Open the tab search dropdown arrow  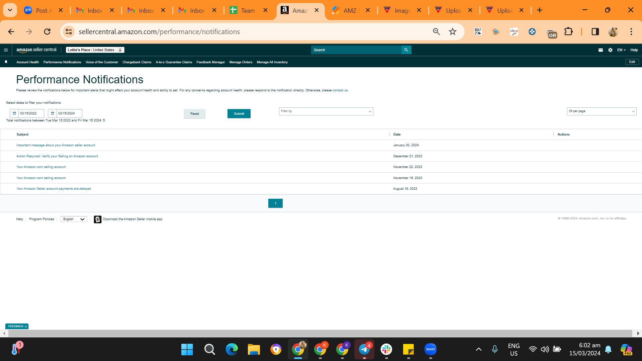10,10
